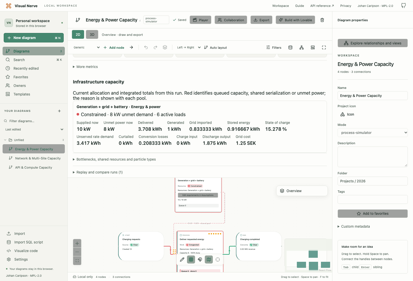
Task: Click the Filter diagrams search field
Action: (x=34, y=121)
